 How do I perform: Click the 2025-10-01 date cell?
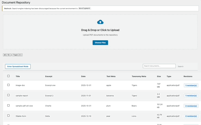(x=86, y=106)
